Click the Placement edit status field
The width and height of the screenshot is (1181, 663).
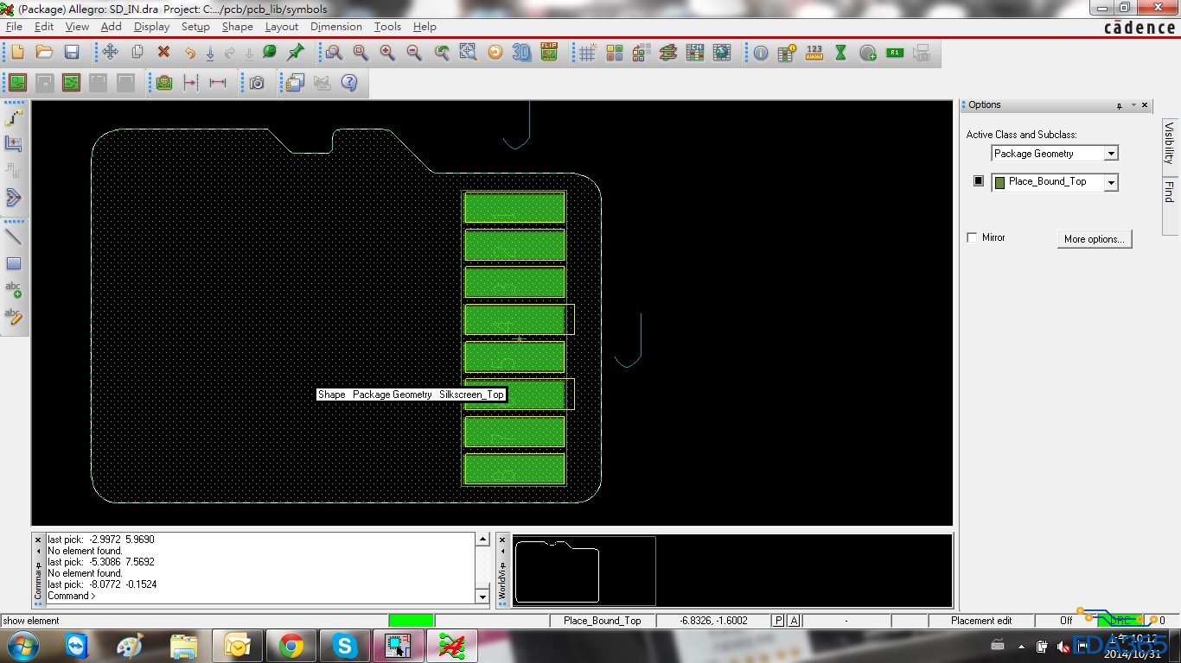[981, 621]
